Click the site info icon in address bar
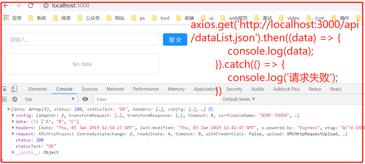 46,5
